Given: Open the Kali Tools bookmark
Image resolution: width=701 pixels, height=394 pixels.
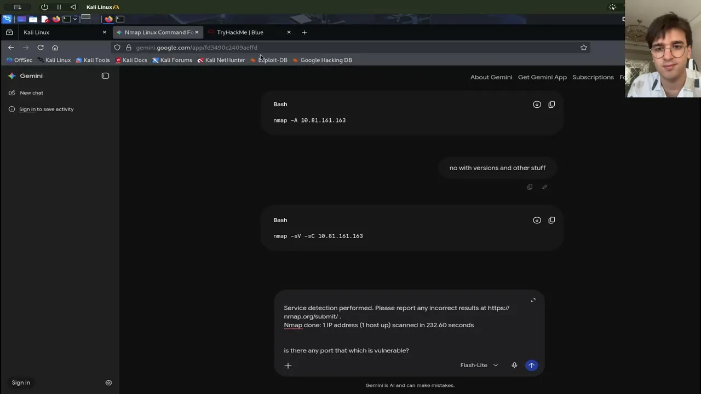Looking at the screenshot, I should pyautogui.click(x=93, y=60).
